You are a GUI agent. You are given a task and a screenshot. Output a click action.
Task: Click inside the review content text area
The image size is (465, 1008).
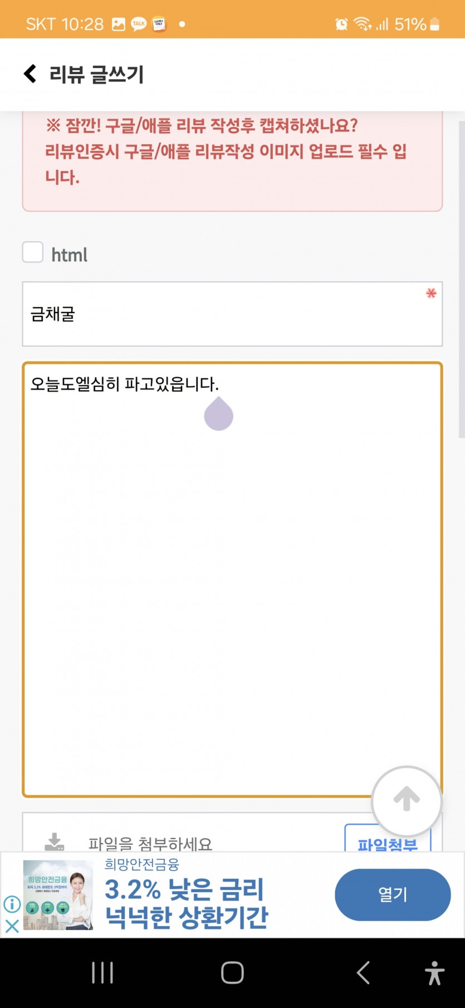232,580
